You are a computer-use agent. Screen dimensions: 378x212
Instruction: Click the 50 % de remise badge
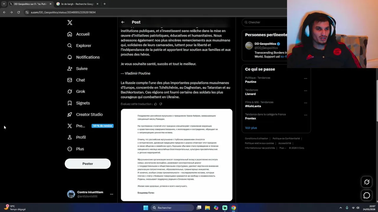(102, 126)
